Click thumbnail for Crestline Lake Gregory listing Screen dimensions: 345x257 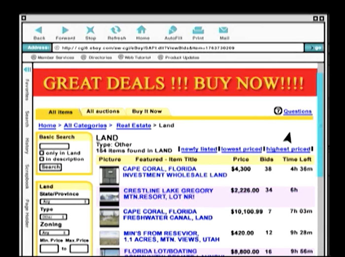pos(109,196)
